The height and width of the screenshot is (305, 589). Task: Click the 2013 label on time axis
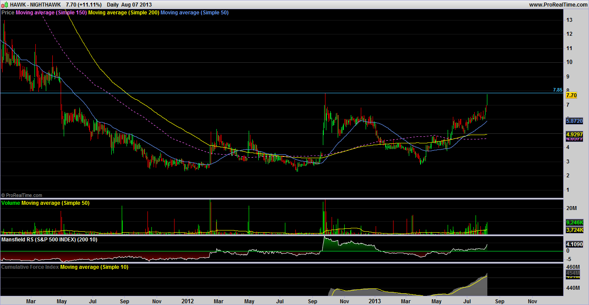pos(375,301)
